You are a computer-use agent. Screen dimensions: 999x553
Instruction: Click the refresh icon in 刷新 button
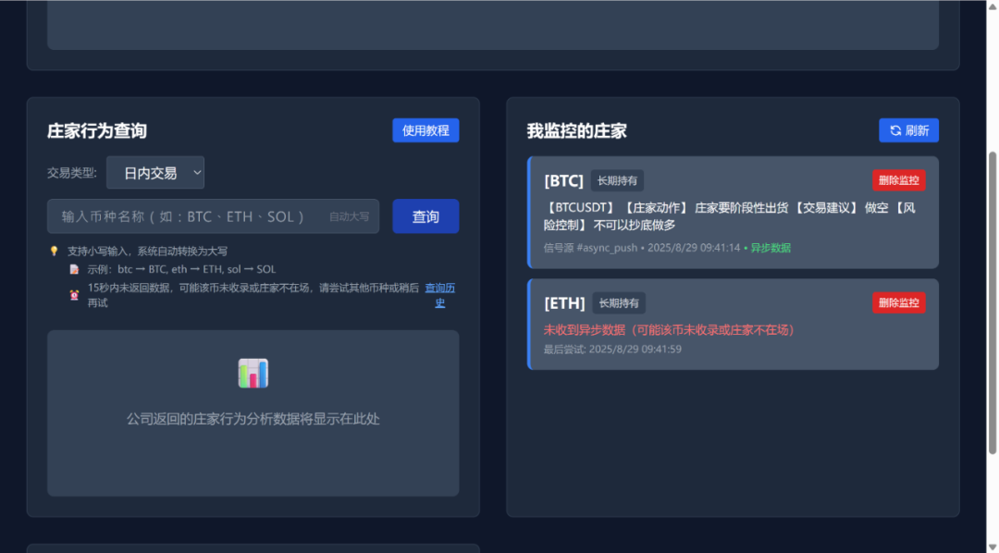pyautogui.click(x=895, y=130)
